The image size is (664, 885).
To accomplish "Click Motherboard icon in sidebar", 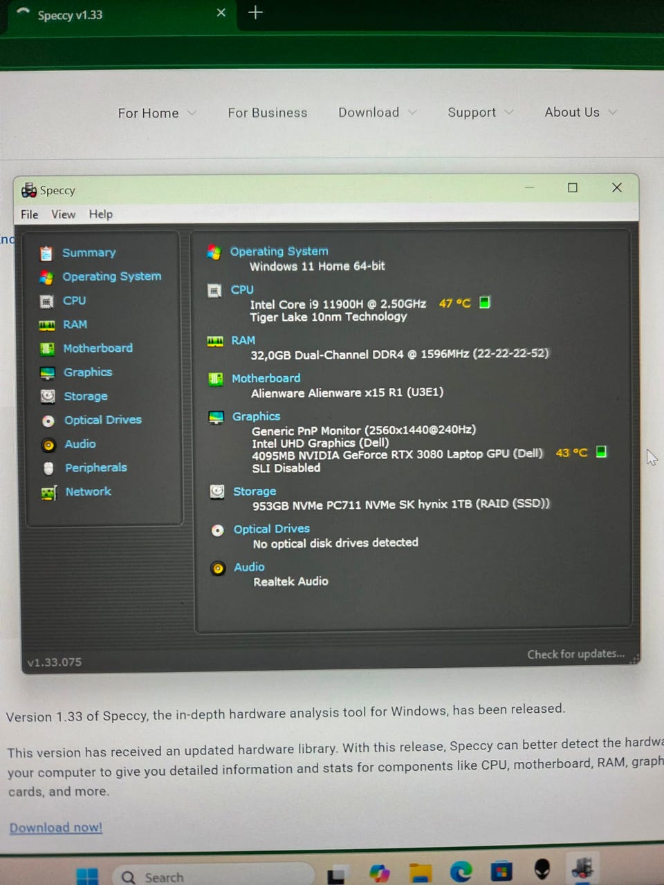I will coord(47,348).
